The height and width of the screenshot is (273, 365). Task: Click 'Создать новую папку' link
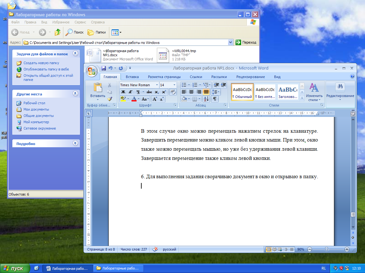(41, 63)
